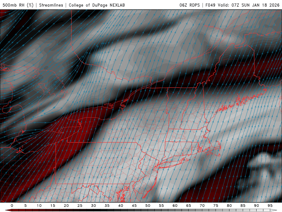Click the '35' label on the color scale

click(107, 206)
